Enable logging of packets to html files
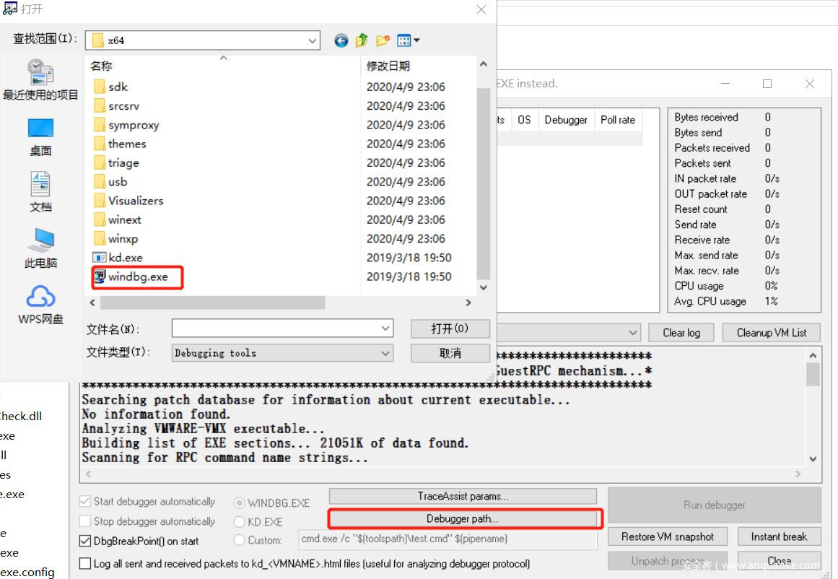838x579 pixels. click(84, 564)
